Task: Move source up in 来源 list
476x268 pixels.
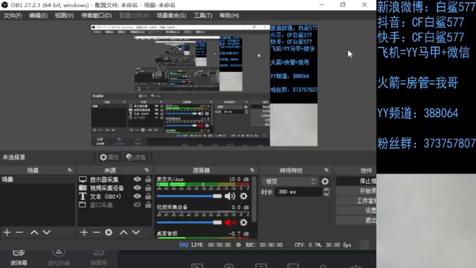Action: tap(123, 232)
